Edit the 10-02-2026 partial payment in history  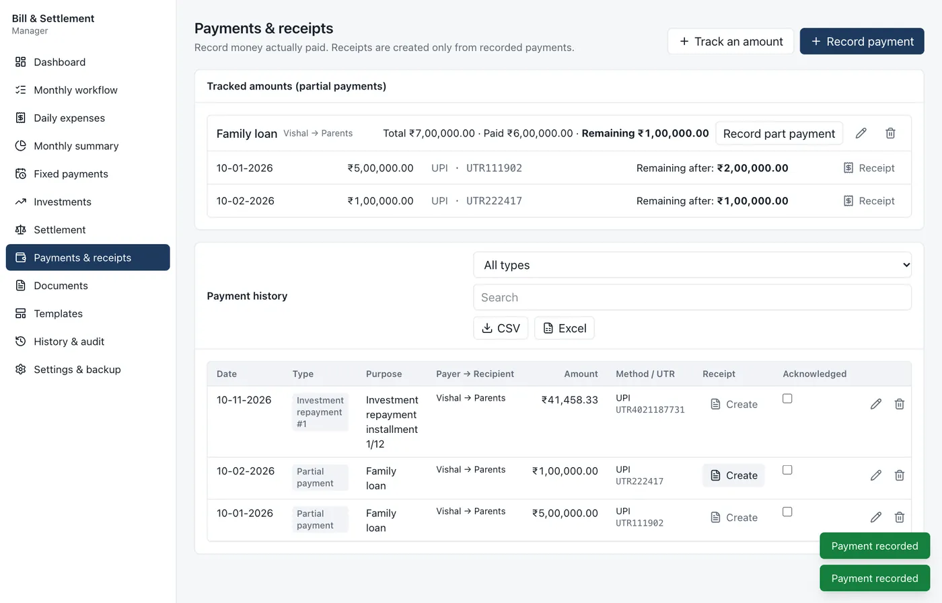point(875,475)
